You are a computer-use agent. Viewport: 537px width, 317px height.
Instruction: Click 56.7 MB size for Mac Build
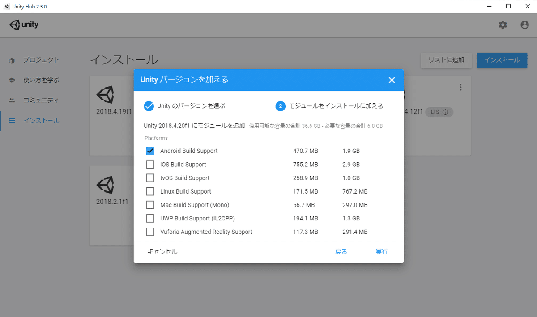(x=304, y=205)
